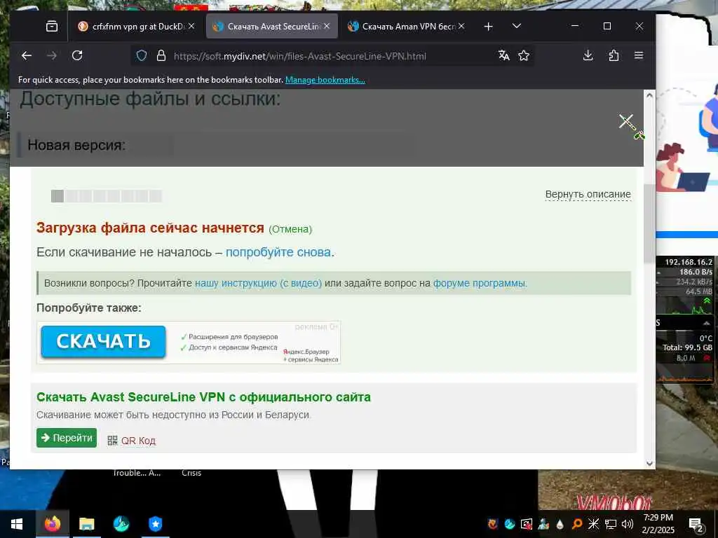Open the notification action center

click(x=696, y=524)
